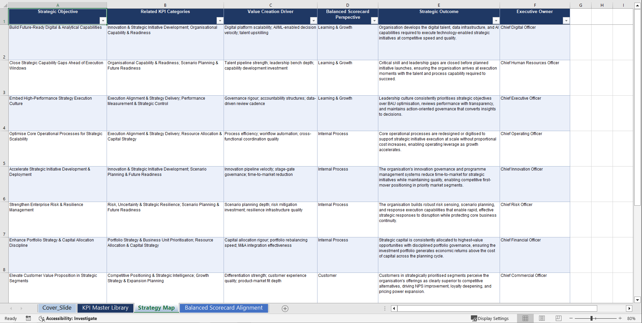
Task: Select column A header
Action: pyautogui.click(x=57, y=5)
